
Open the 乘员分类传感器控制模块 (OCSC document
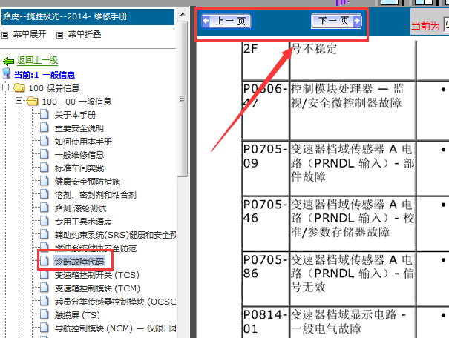click(115, 302)
